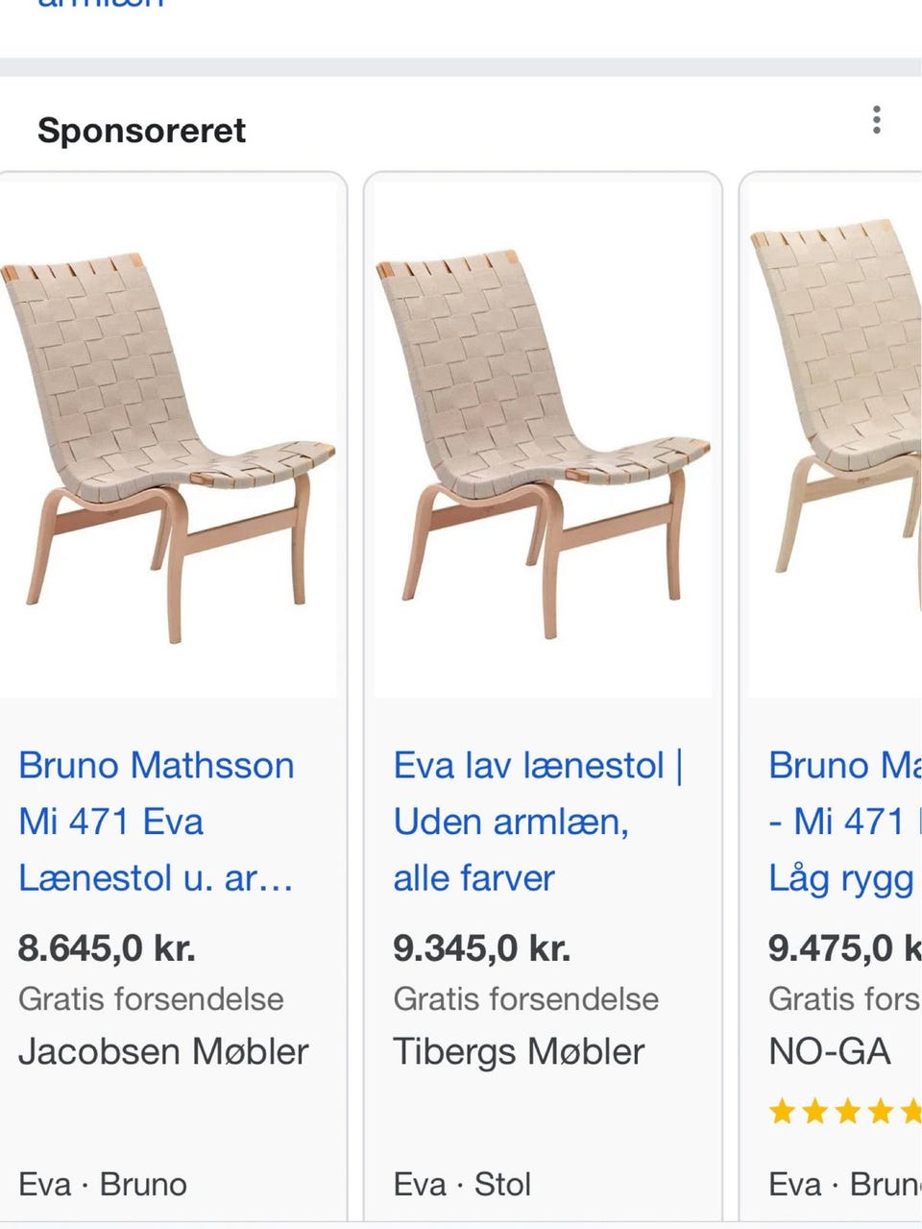Image resolution: width=922 pixels, height=1229 pixels.
Task: Open the three-dot menu beside Sponsoreret
Action: (876, 120)
